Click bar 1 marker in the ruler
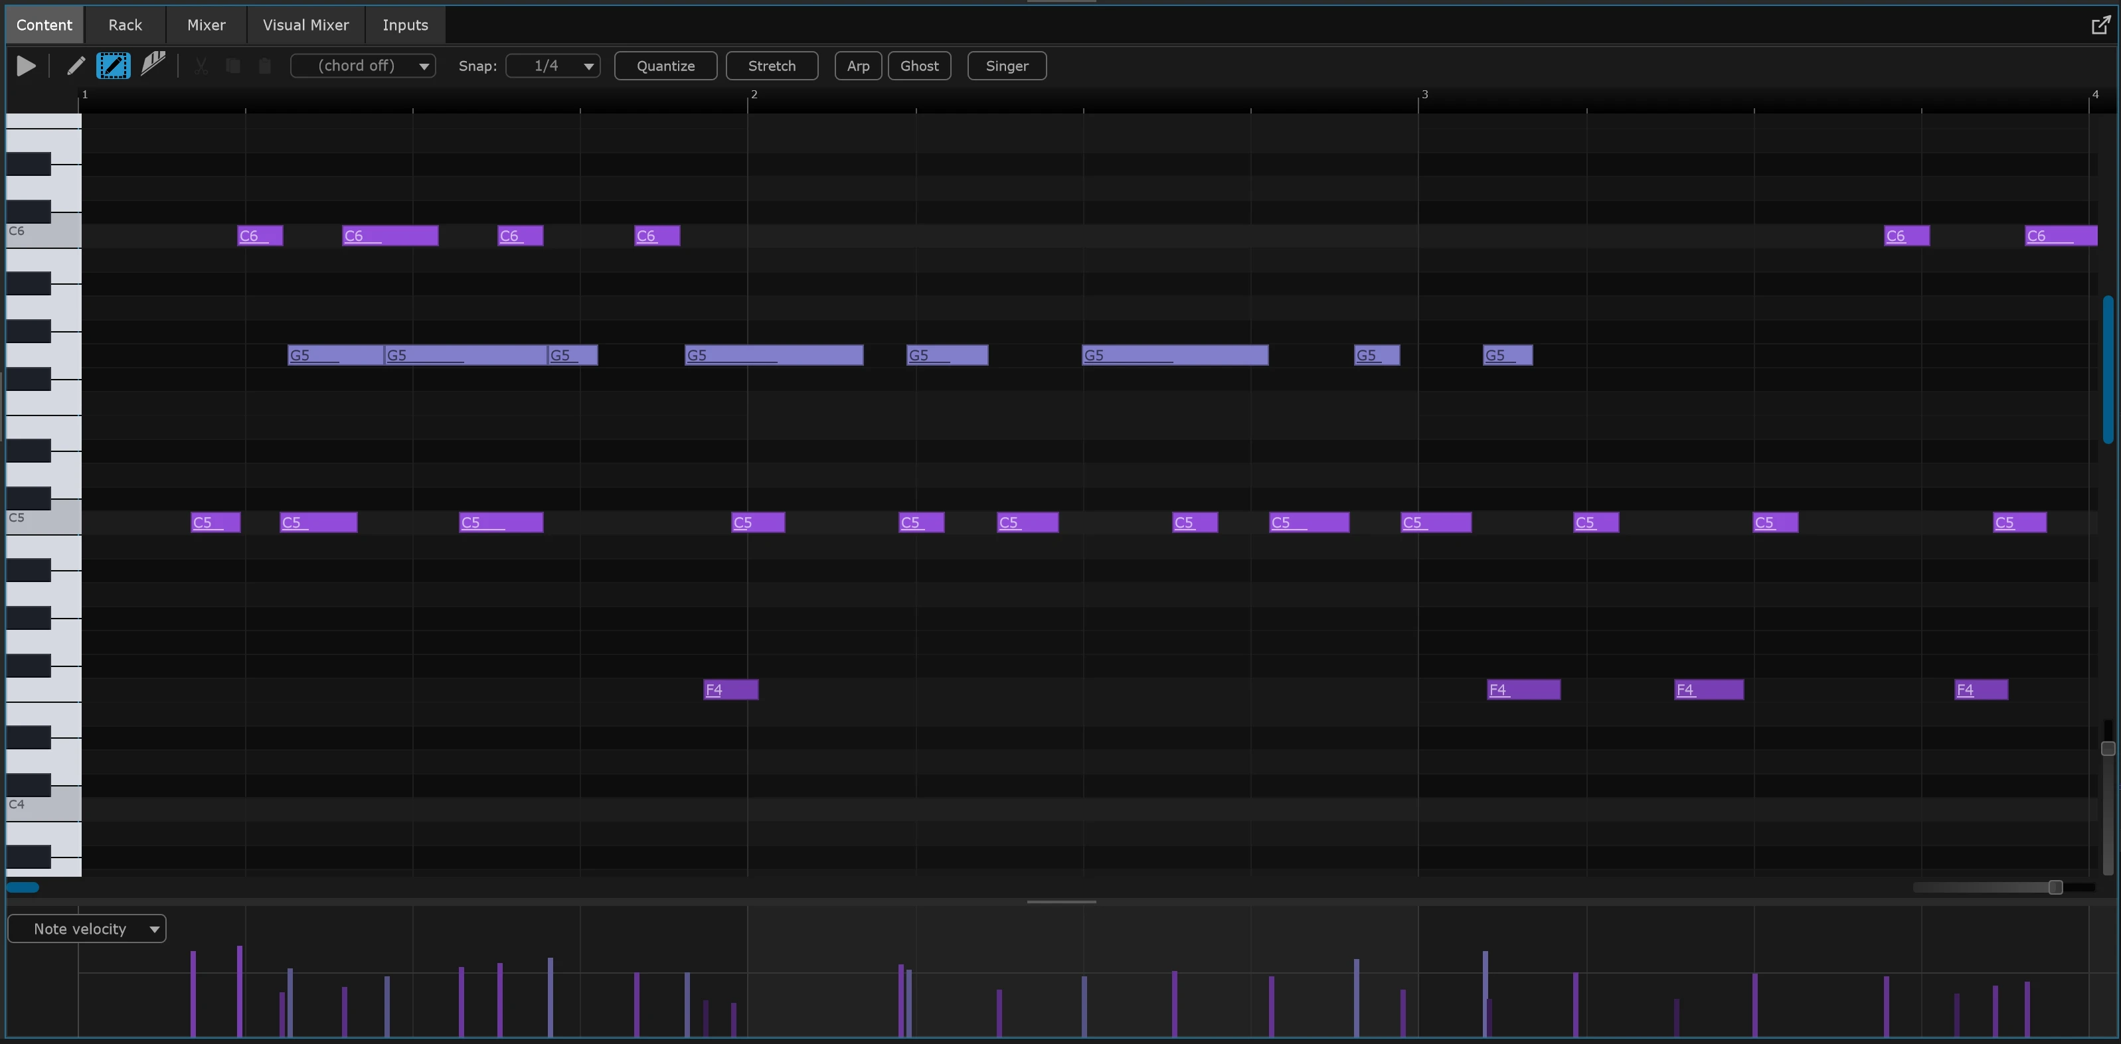The width and height of the screenshot is (2121, 1044). tap(84, 95)
